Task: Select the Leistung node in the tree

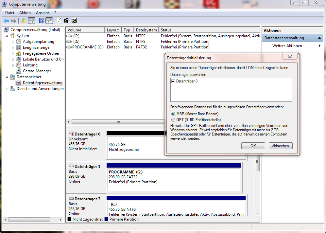Action: pos(30,65)
